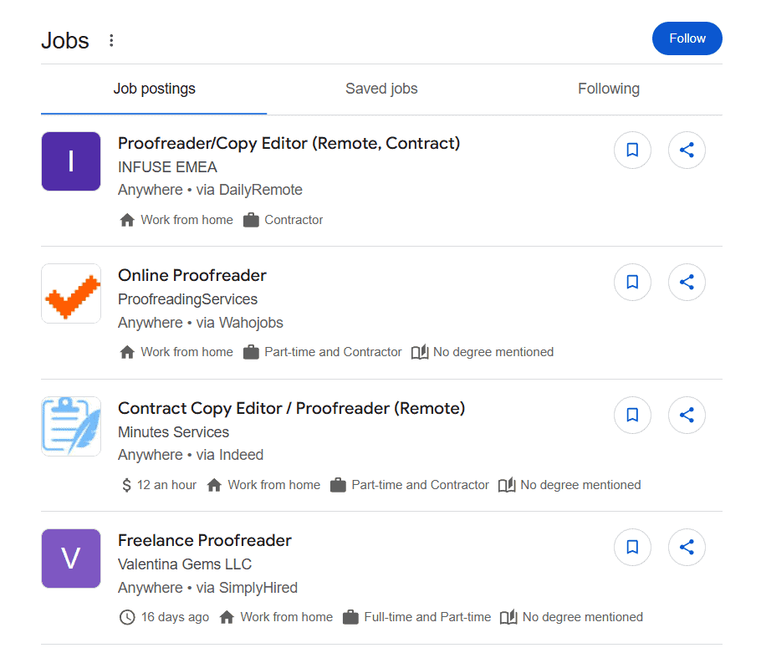761x653 pixels.
Task: Share the Online Proofreader listing
Action: (x=687, y=282)
